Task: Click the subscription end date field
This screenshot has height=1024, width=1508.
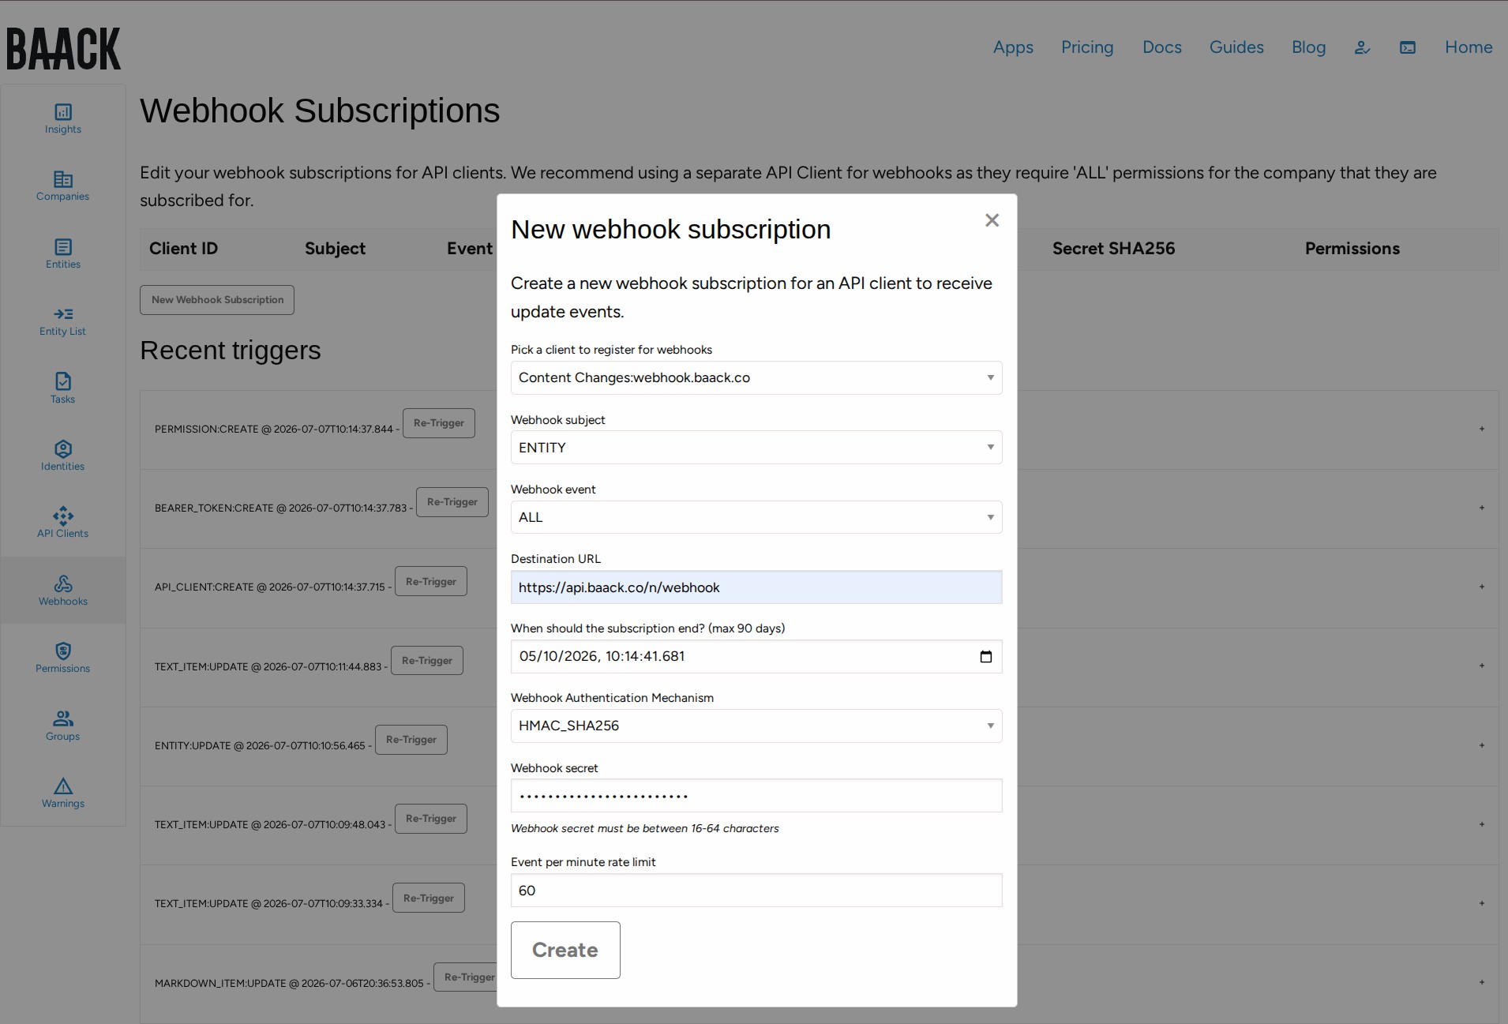Action: pyautogui.click(x=756, y=657)
